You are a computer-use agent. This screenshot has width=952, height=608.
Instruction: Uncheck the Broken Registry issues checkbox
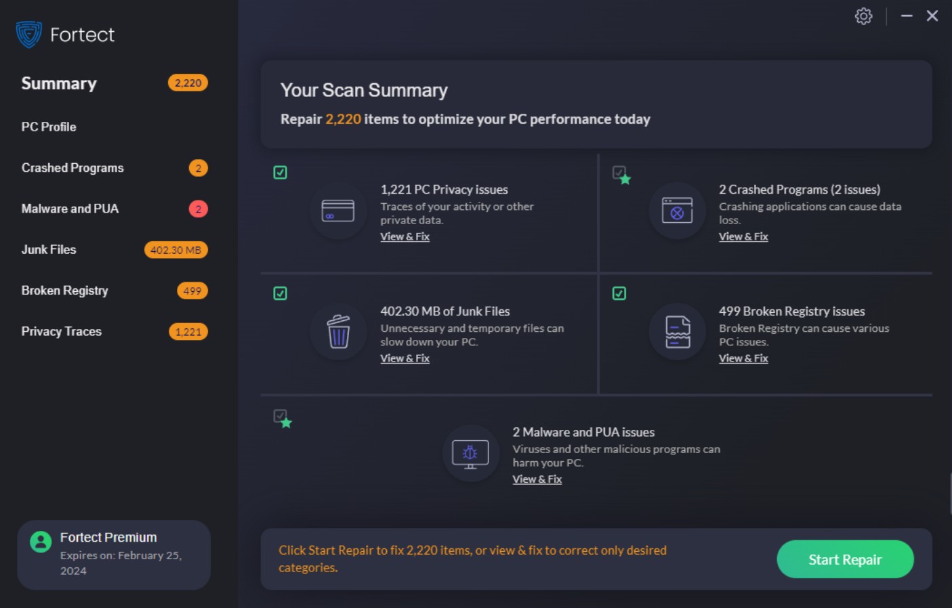619,294
